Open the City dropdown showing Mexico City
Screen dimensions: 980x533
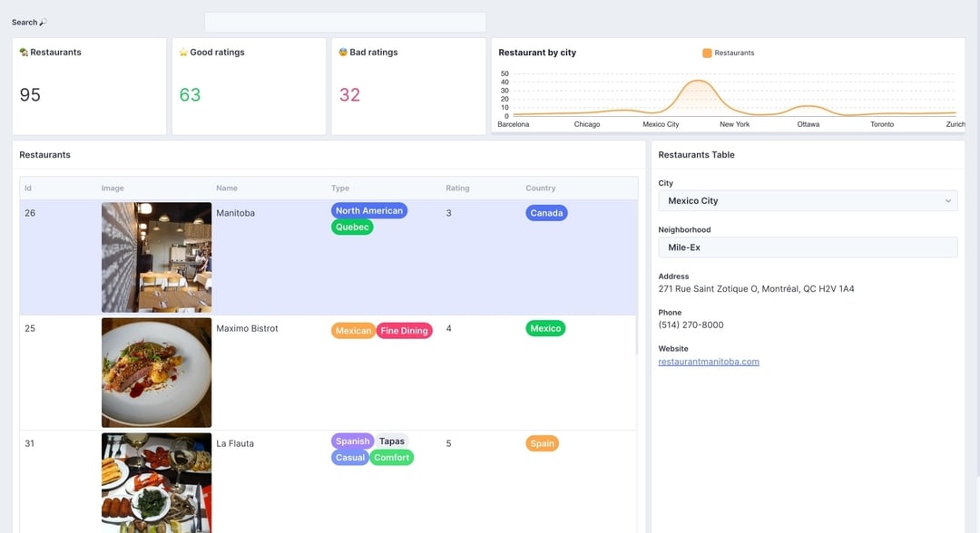click(807, 200)
